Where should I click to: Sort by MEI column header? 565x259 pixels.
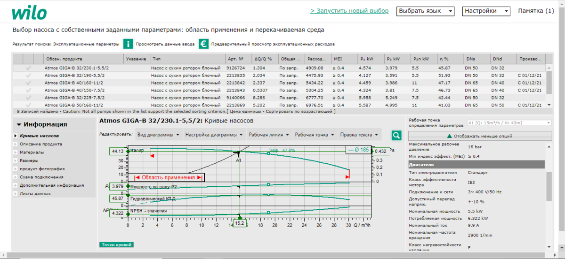[345, 59]
